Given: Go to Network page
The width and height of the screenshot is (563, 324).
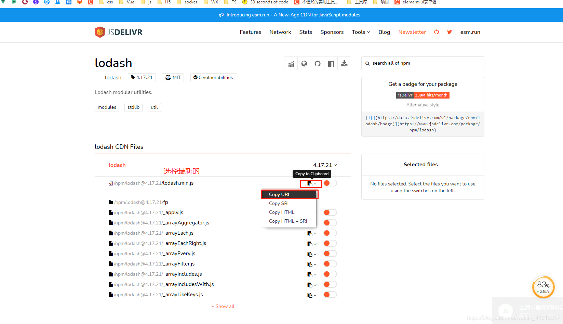Looking at the screenshot, I should point(280,32).
